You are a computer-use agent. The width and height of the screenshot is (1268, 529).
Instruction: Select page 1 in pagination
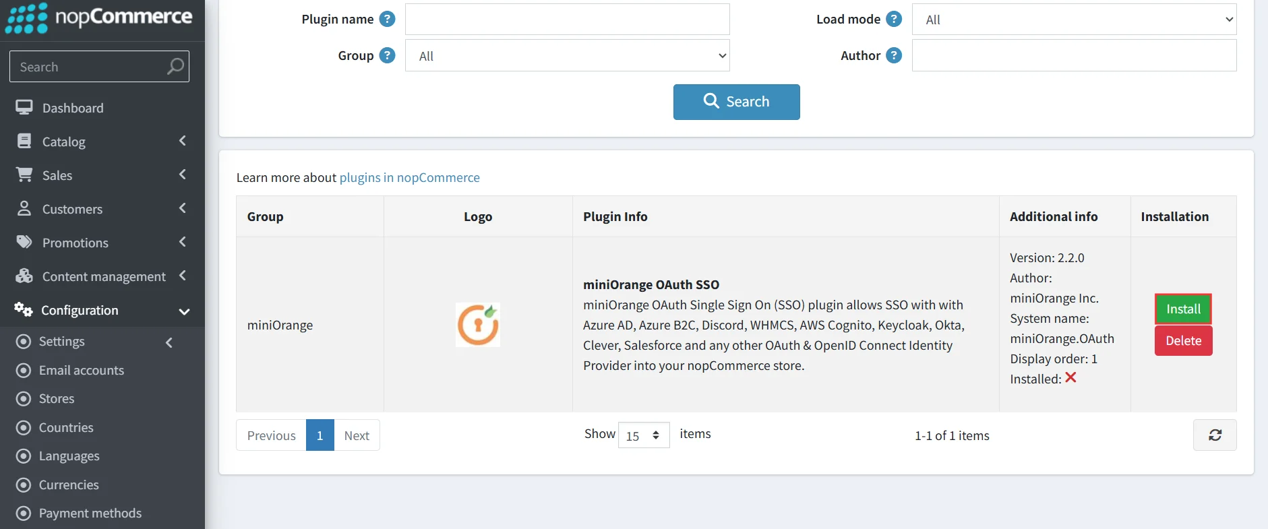click(x=320, y=435)
